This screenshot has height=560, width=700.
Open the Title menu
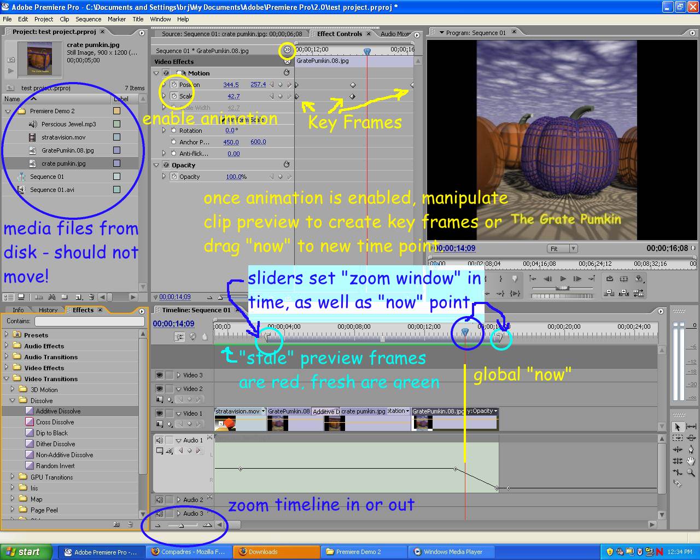coord(138,19)
